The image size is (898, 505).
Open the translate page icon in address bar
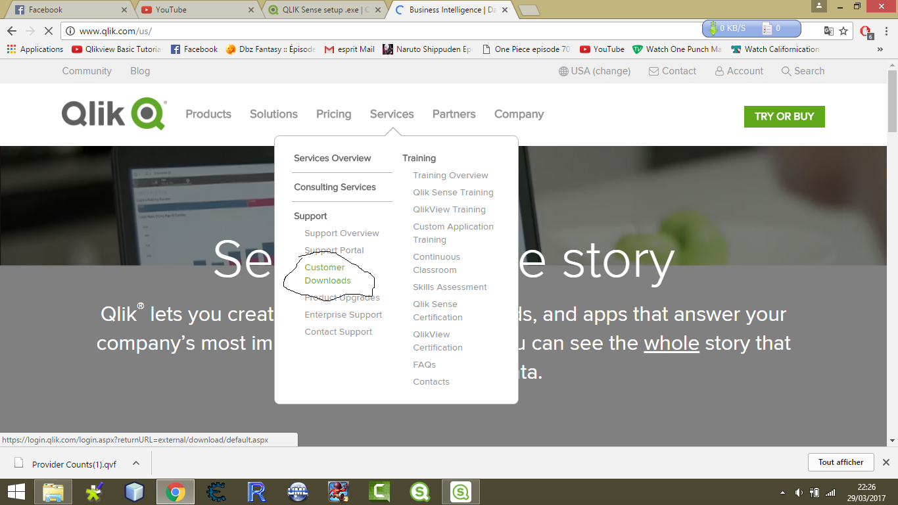(x=829, y=31)
